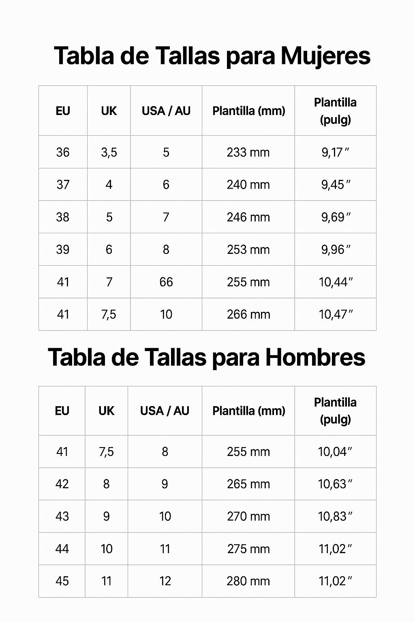Select women's 'Plantilla (mm)' column header

248,111
